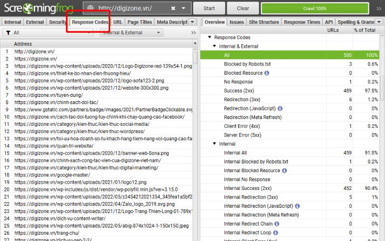This screenshot has width=385, height=241.
Task: Open the Issues tab
Action: 237,22
